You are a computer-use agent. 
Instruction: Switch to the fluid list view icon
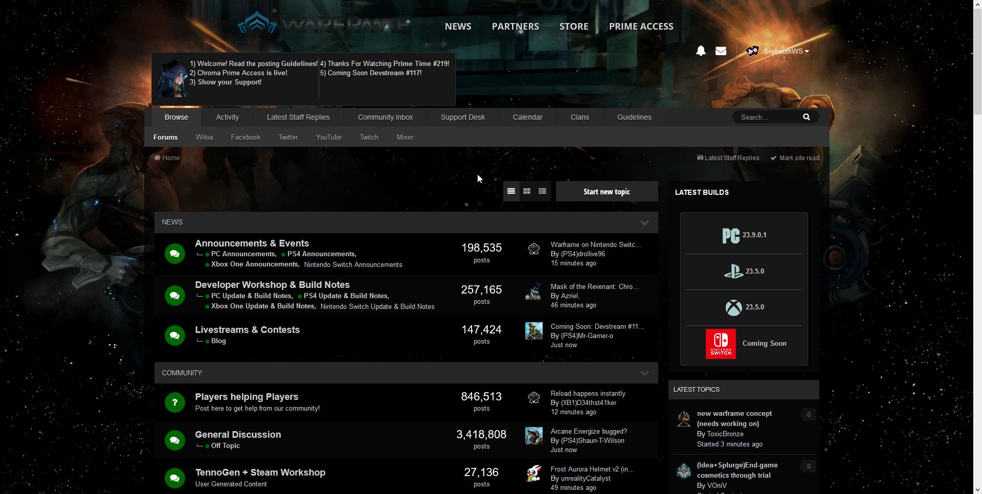pos(542,191)
